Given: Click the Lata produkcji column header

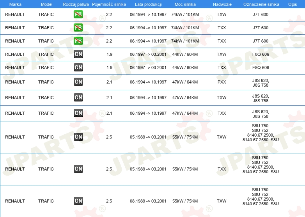Looking at the screenshot, I should (148, 4).
